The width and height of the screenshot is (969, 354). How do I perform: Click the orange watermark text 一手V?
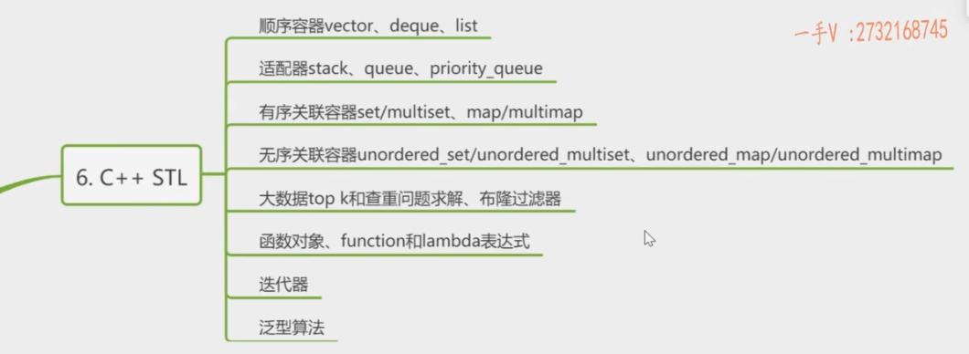click(x=815, y=36)
